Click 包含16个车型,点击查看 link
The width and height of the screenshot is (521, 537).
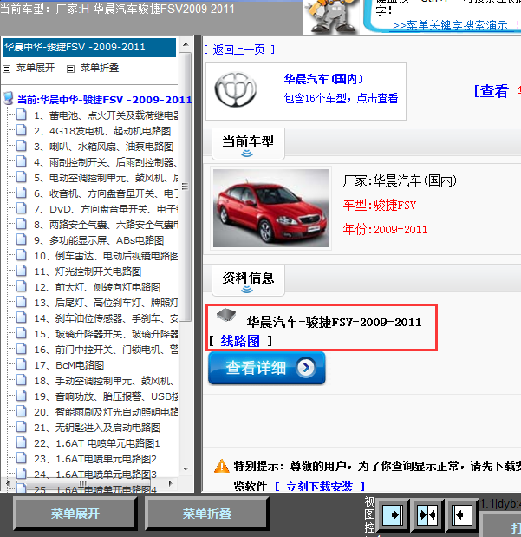pyautogui.click(x=341, y=99)
